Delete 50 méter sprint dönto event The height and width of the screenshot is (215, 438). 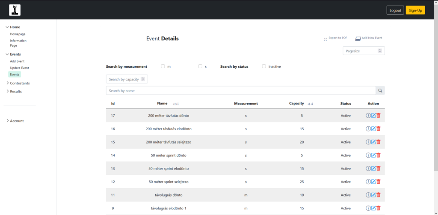tap(379, 155)
